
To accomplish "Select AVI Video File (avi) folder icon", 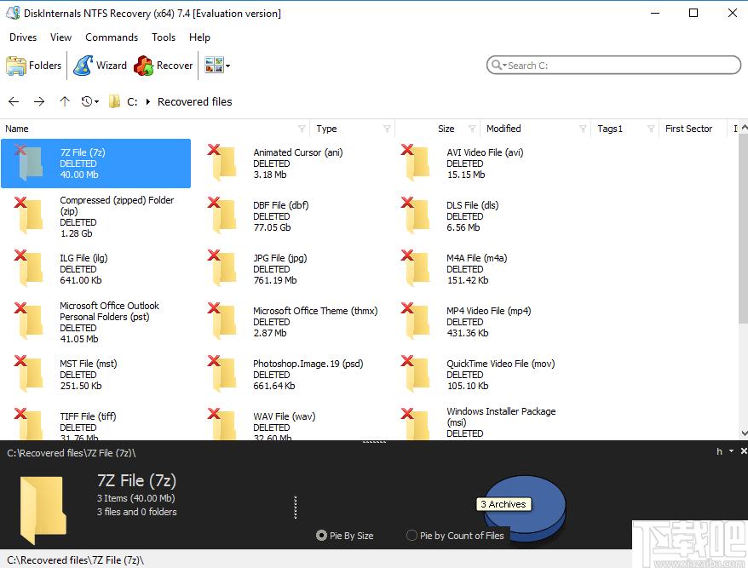I will click(x=416, y=162).
